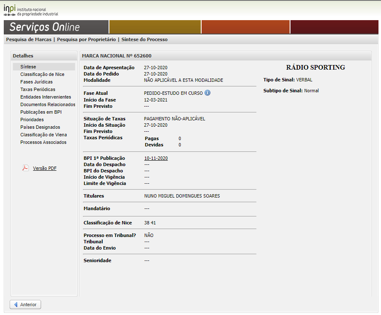Click the Anterior back button
381x315 pixels.
point(25,305)
